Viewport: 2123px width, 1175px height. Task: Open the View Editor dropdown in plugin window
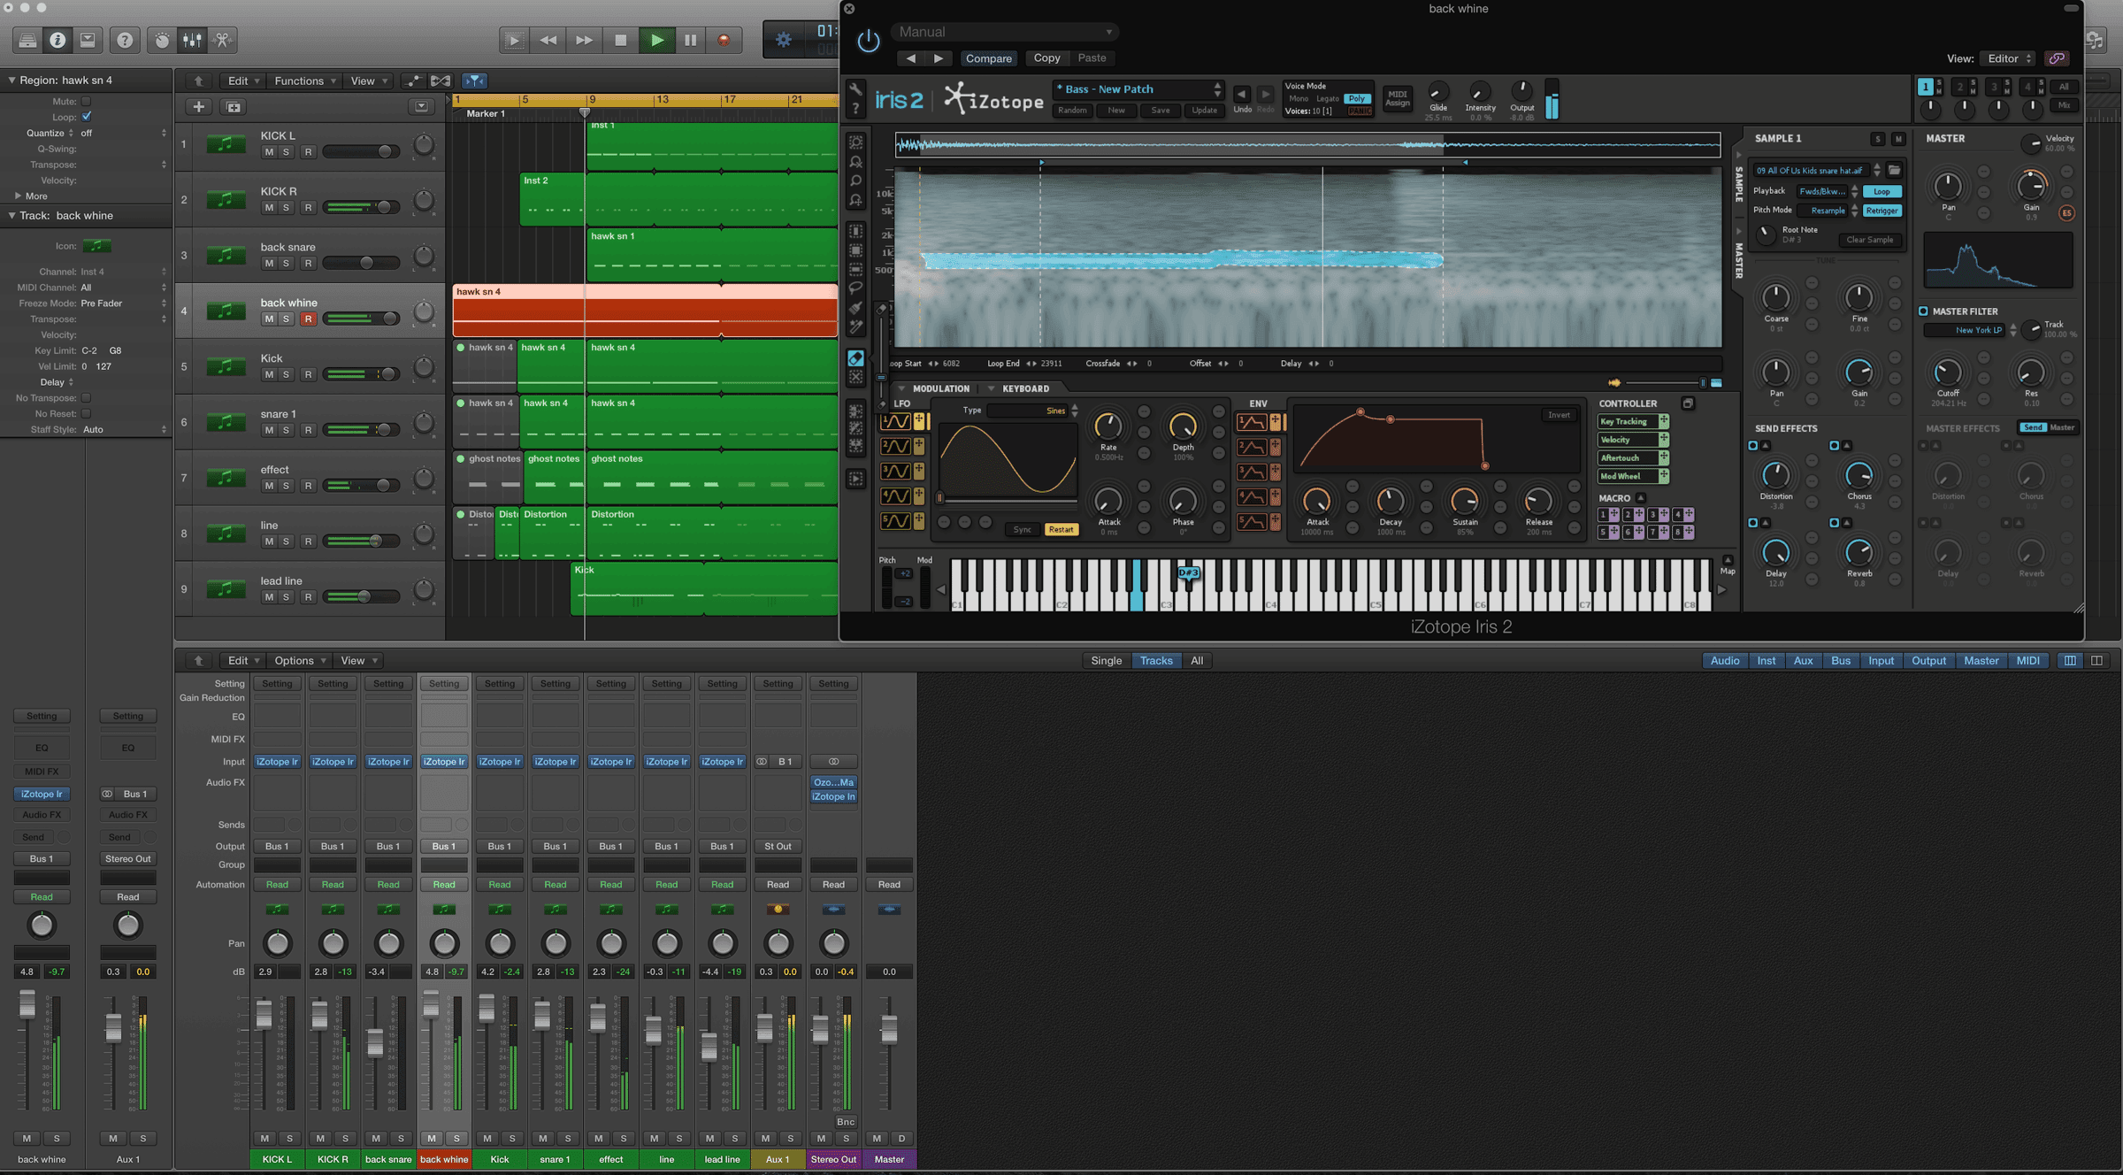point(2008,58)
